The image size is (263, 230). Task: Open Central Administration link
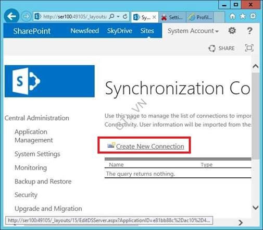point(37,118)
